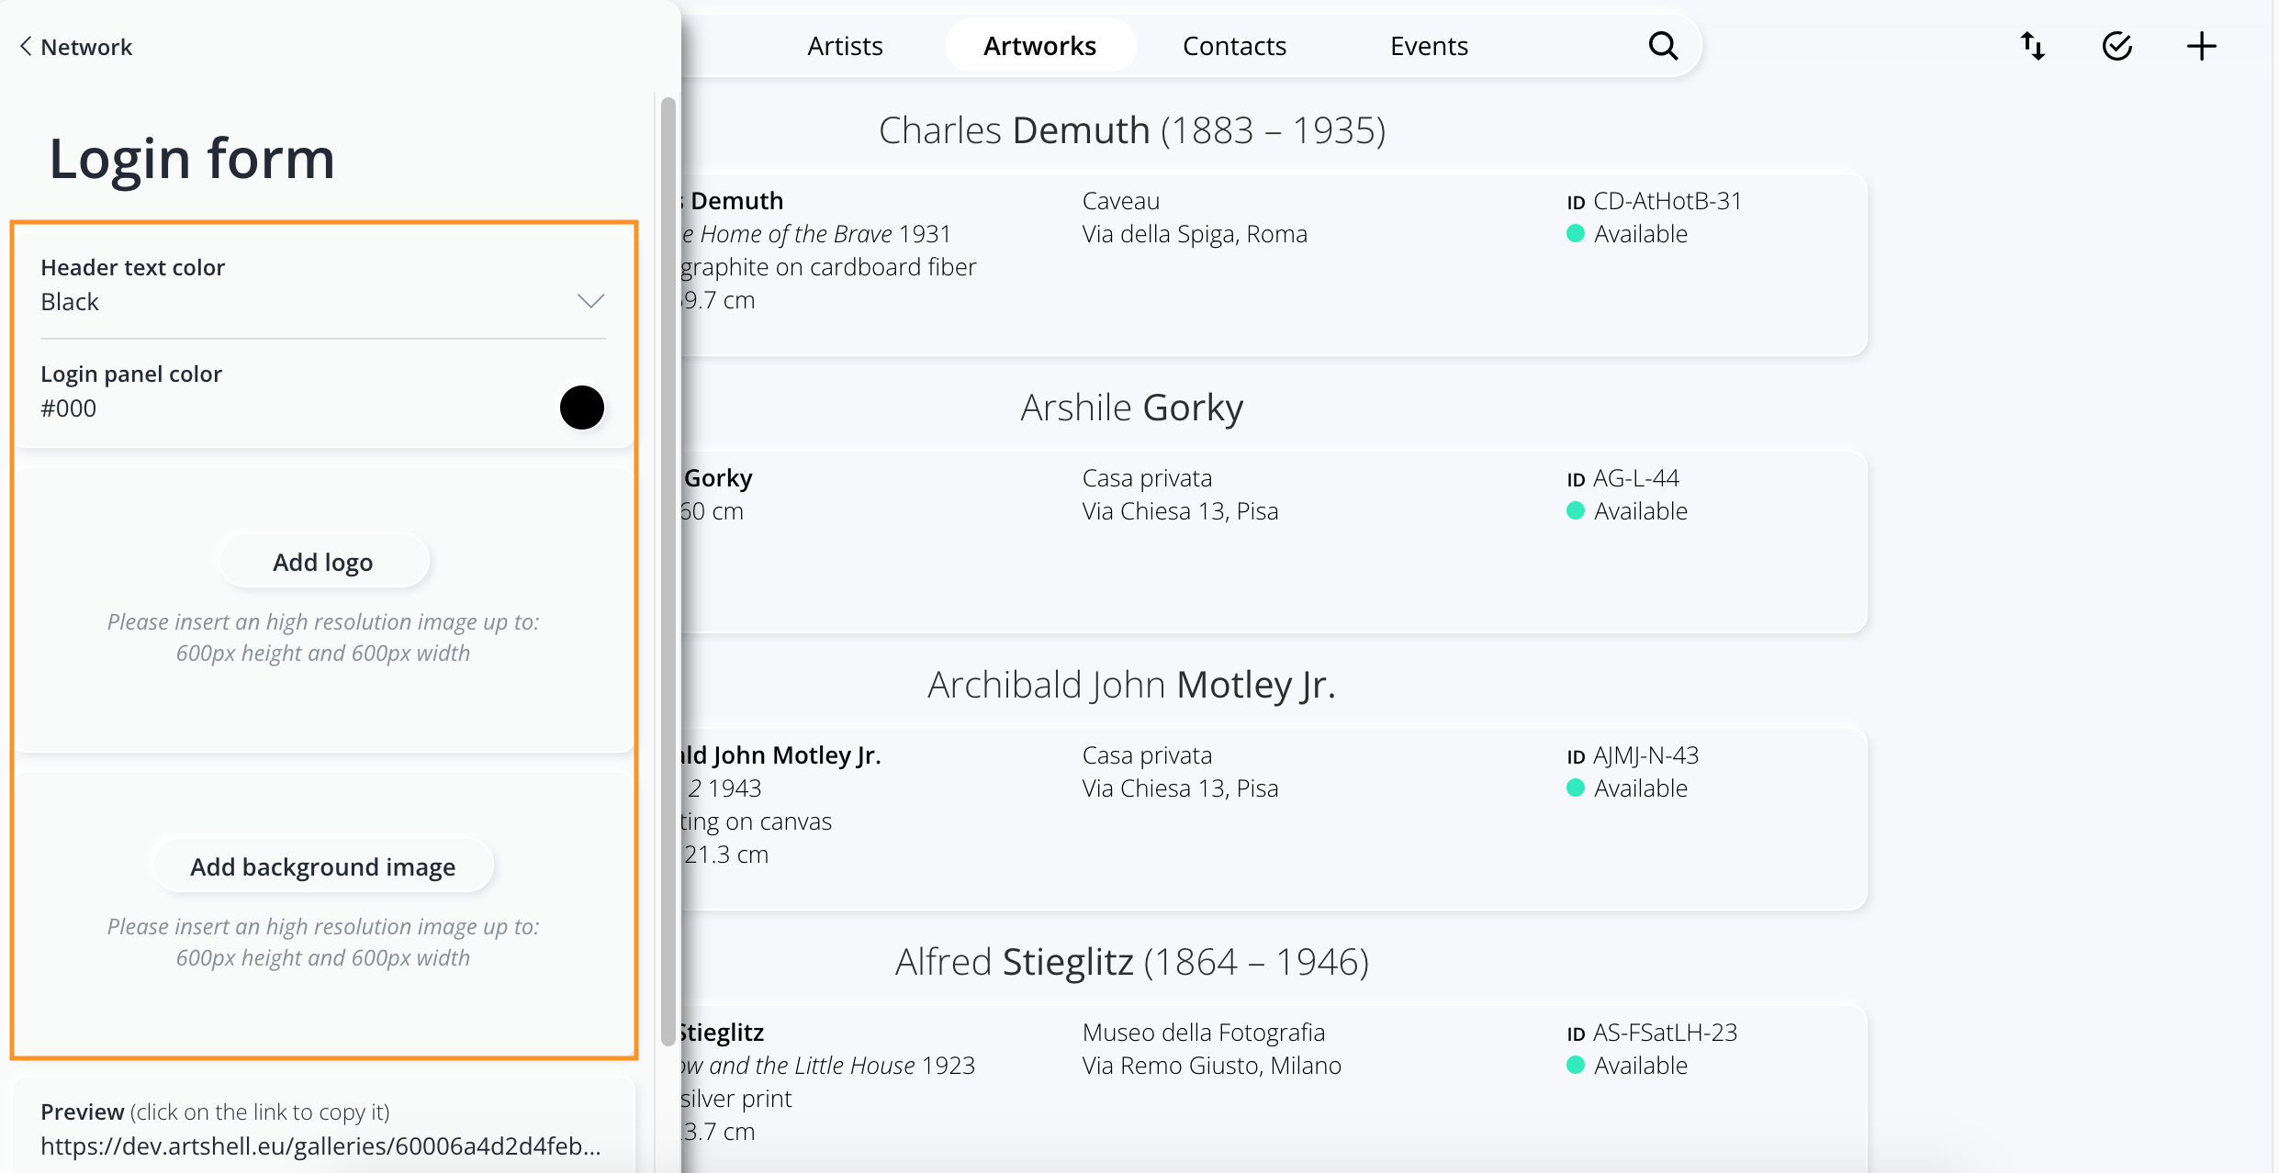Click the Available status dot for AS-FSatLH-23

click(x=1576, y=1066)
